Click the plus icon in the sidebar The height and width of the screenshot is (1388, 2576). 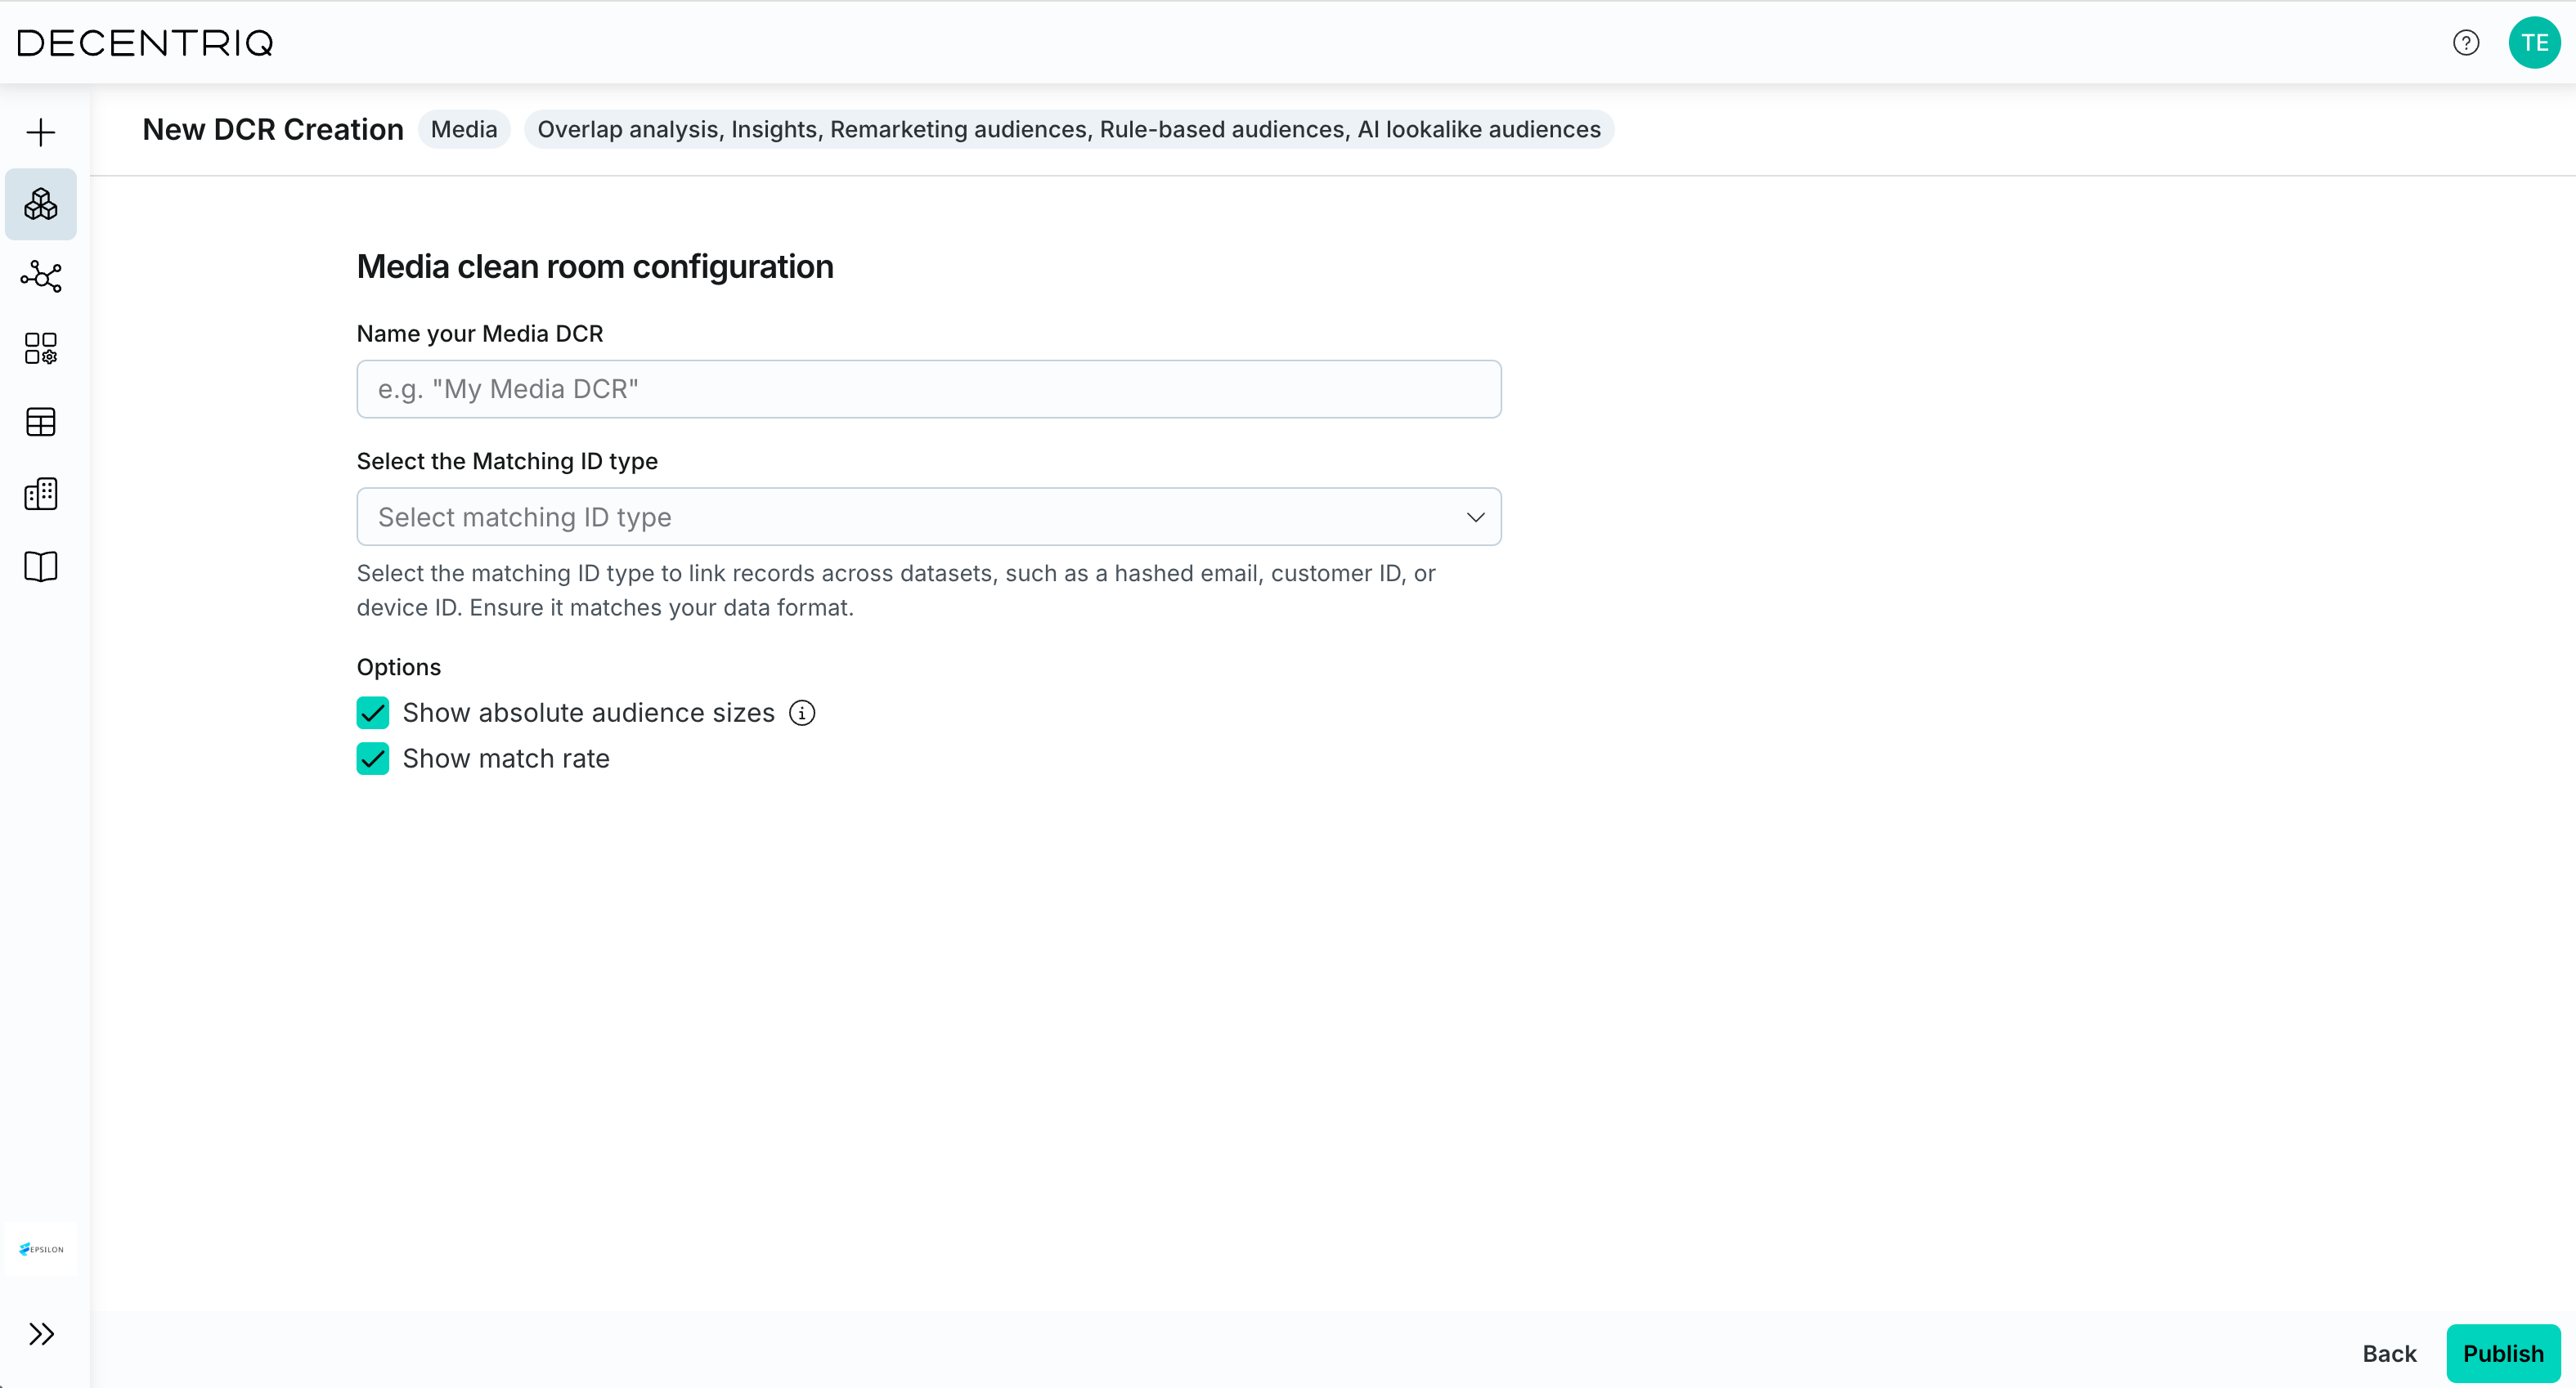(x=41, y=132)
